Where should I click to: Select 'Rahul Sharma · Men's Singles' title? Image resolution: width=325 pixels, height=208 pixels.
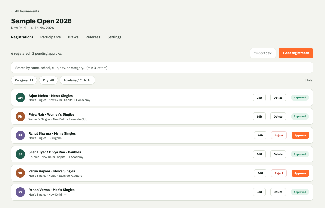(x=52, y=133)
